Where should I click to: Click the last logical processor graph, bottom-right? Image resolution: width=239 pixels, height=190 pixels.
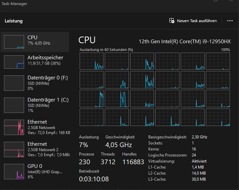[x=218, y=117]
